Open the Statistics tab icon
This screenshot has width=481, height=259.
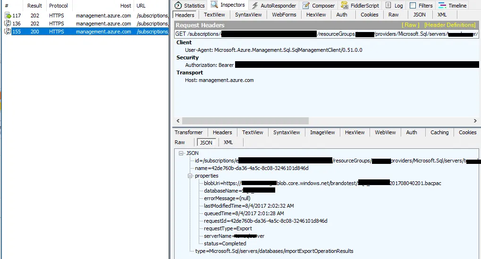coord(178,6)
